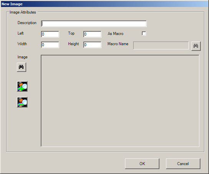Click the New Image title bar
This screenshot has width=209, height=174.
coord(104,4)
